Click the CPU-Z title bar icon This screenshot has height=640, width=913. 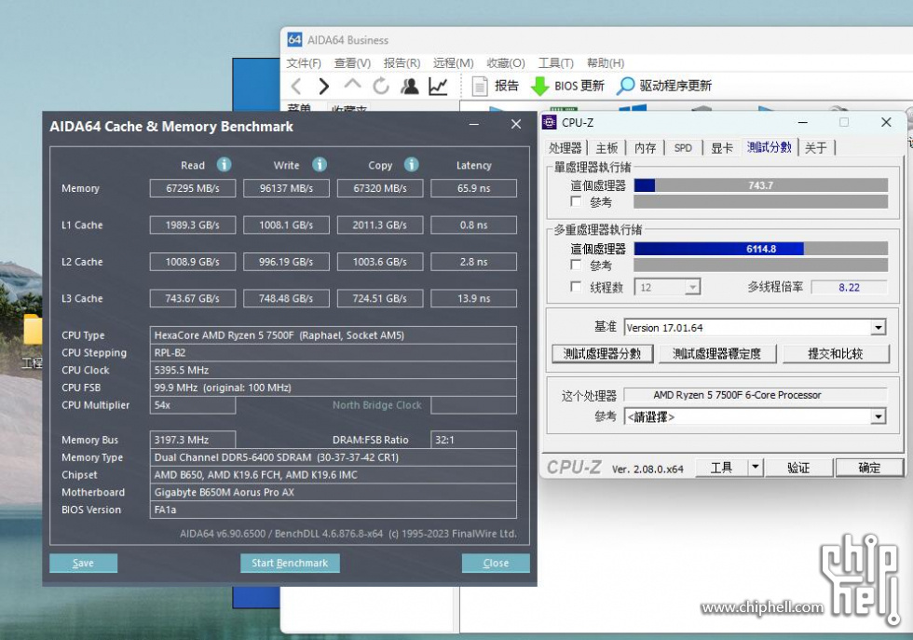549,122
